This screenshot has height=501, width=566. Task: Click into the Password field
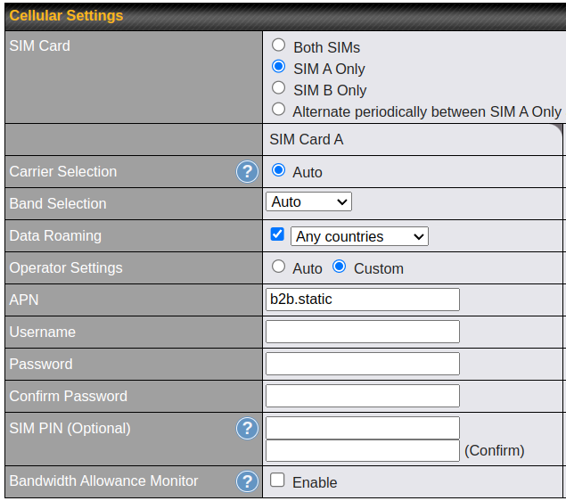362,364
